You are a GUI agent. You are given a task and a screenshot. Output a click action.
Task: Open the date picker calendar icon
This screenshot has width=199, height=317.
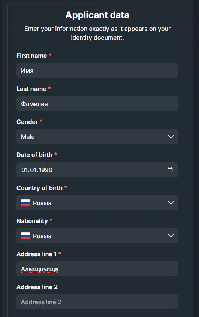(x=170, y=170)
